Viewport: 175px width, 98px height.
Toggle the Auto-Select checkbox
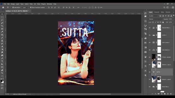[x=13, y=7]
